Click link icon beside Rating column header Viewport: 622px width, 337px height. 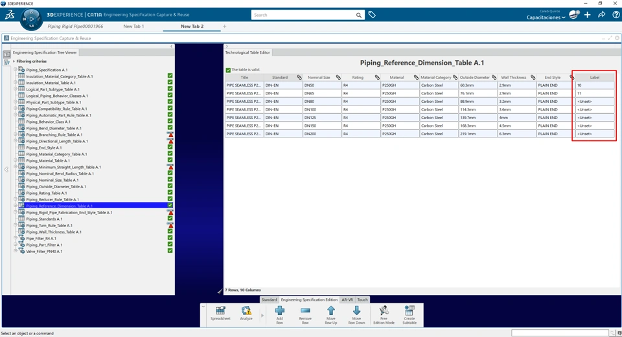point(377,77)
